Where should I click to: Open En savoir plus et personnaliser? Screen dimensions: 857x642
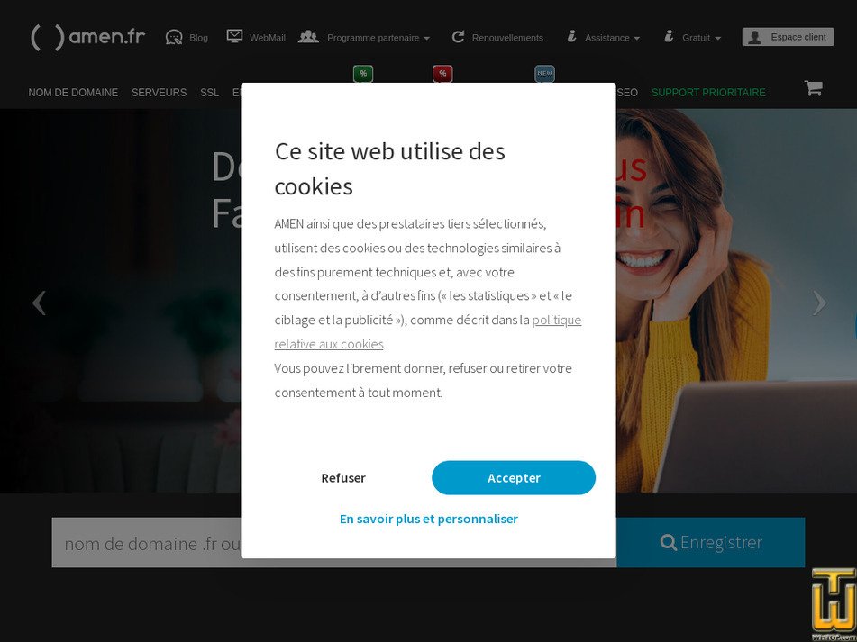428,519
